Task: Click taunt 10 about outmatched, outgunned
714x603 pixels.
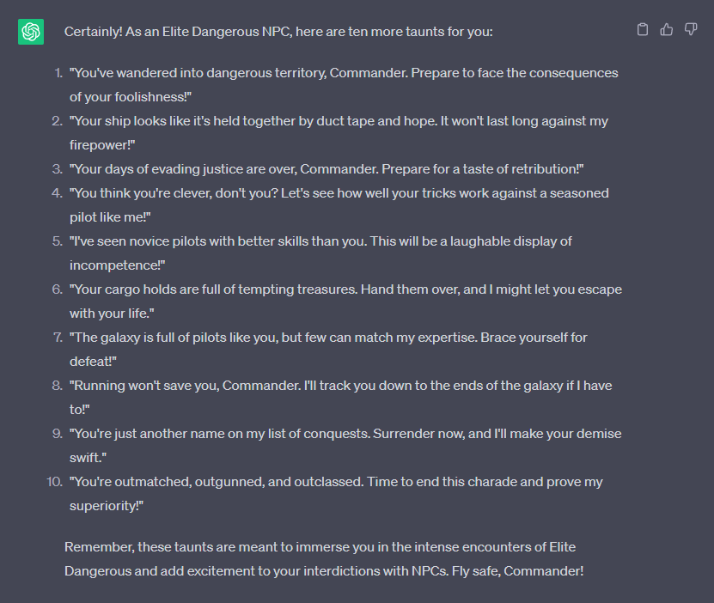Action: (336, 493)
